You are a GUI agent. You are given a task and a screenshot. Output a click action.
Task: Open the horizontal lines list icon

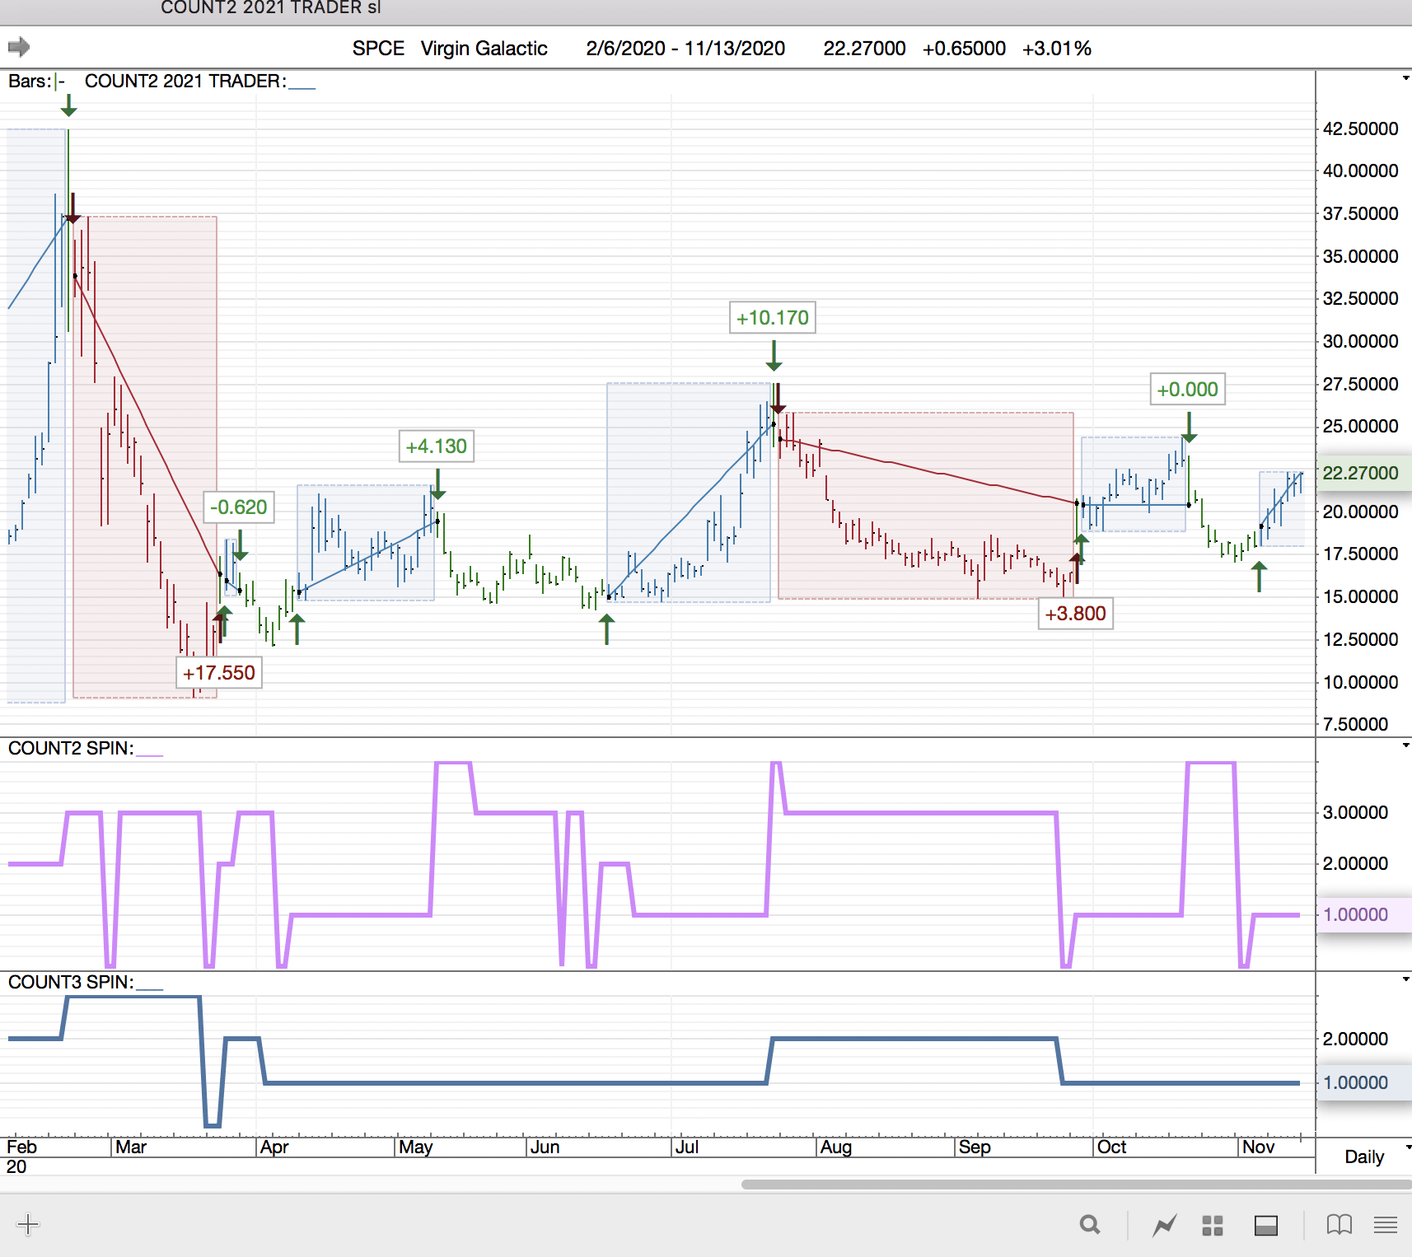[1386, 1225]
